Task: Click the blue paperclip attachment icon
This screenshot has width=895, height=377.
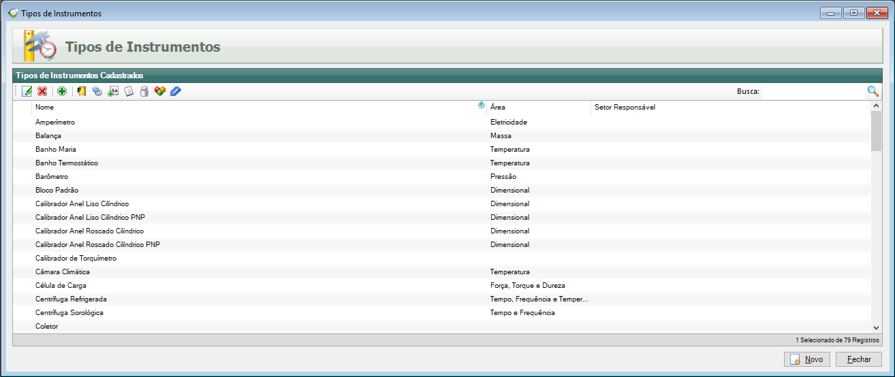Action: (x=176, y=91)
